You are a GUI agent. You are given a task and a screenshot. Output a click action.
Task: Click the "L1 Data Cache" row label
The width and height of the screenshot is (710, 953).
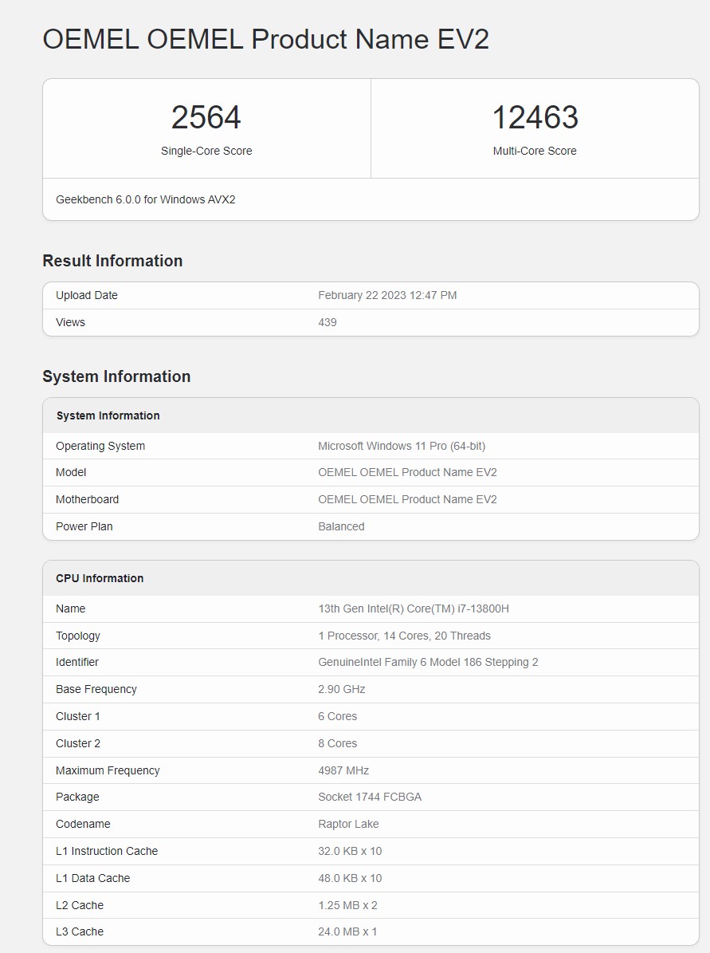93,878
